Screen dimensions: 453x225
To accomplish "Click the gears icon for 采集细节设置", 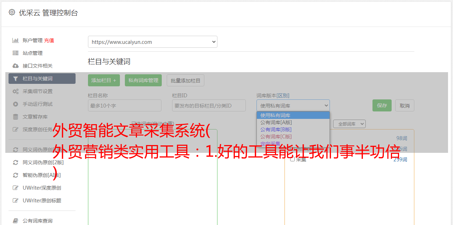I will coord(15,91).
